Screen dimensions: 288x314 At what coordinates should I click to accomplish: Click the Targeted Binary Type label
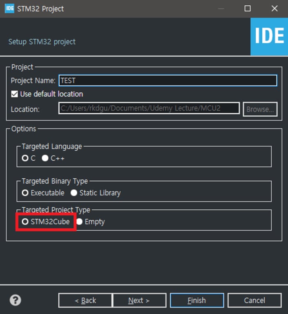point(55,181)
